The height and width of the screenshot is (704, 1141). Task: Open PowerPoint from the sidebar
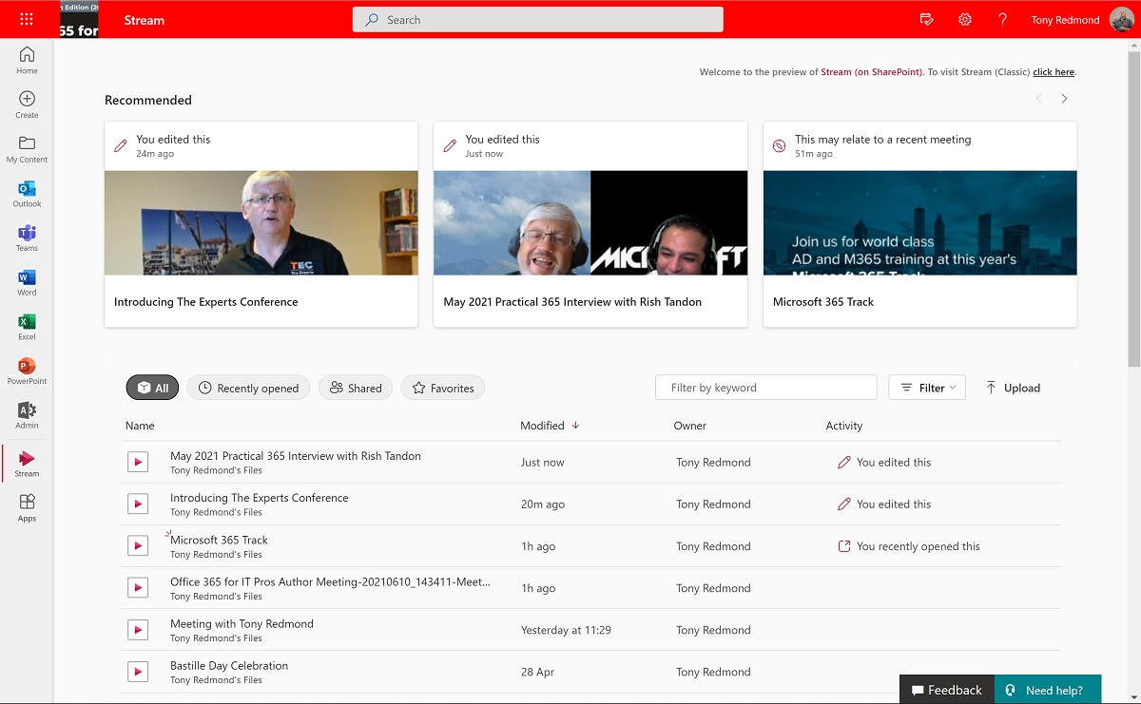(27, 371)
